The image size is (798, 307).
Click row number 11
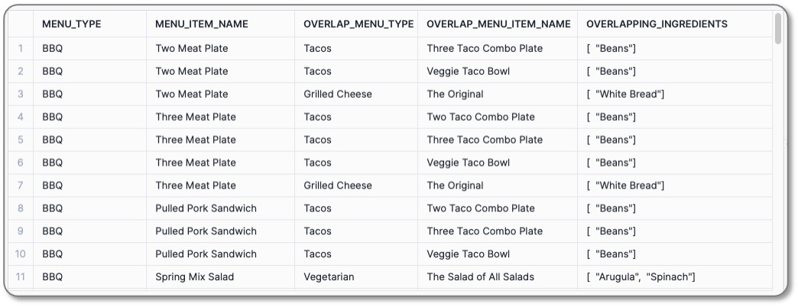tap(21, 277)
